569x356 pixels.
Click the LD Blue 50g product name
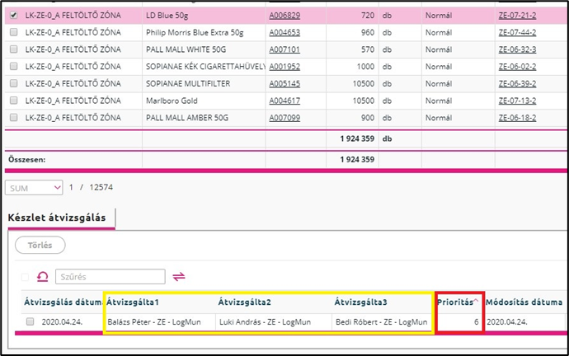[x=167, y=16]
